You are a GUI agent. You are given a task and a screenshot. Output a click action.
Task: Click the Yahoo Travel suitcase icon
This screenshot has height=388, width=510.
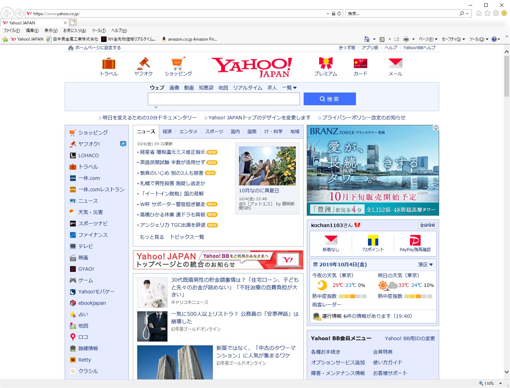109,64
